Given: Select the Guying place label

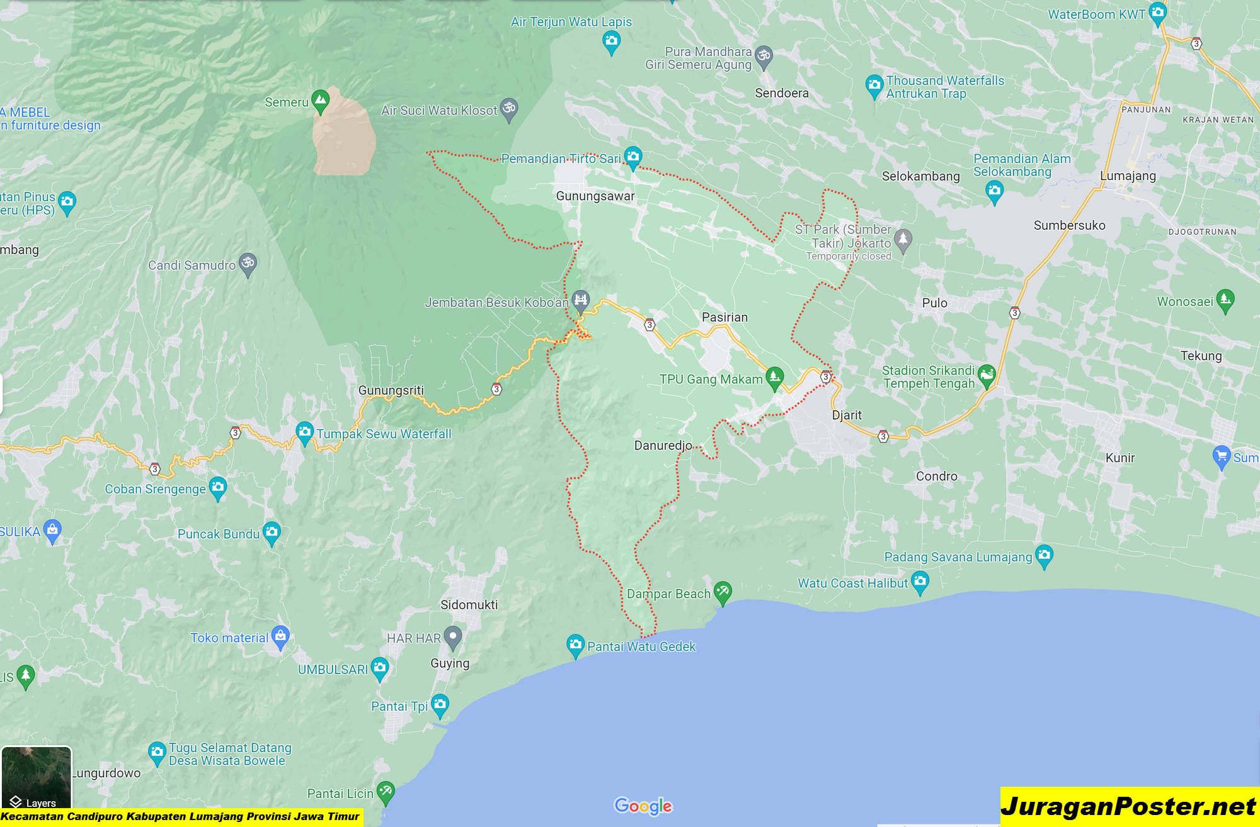Looking at the screenshot, I should [x=450, y=663].
